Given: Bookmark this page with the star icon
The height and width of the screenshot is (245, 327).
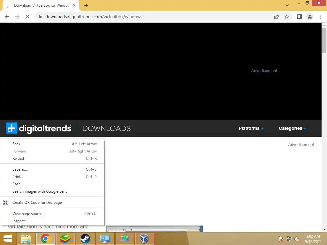Looking at the screenshot, I should tap(287, 17).
